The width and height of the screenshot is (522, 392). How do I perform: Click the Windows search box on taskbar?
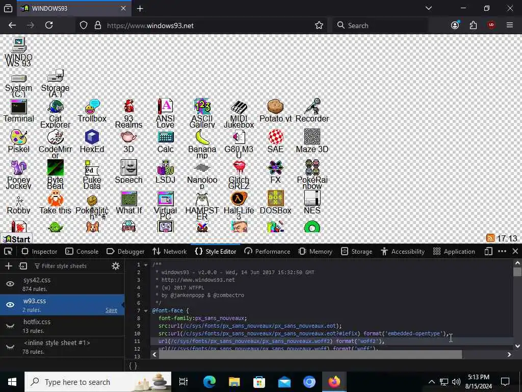coord(98,382)
